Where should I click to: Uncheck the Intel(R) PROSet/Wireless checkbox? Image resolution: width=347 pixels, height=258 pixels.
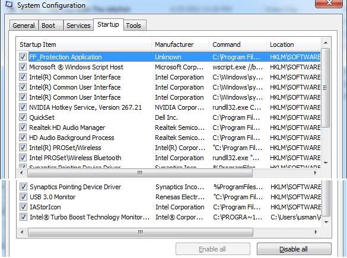23,148
